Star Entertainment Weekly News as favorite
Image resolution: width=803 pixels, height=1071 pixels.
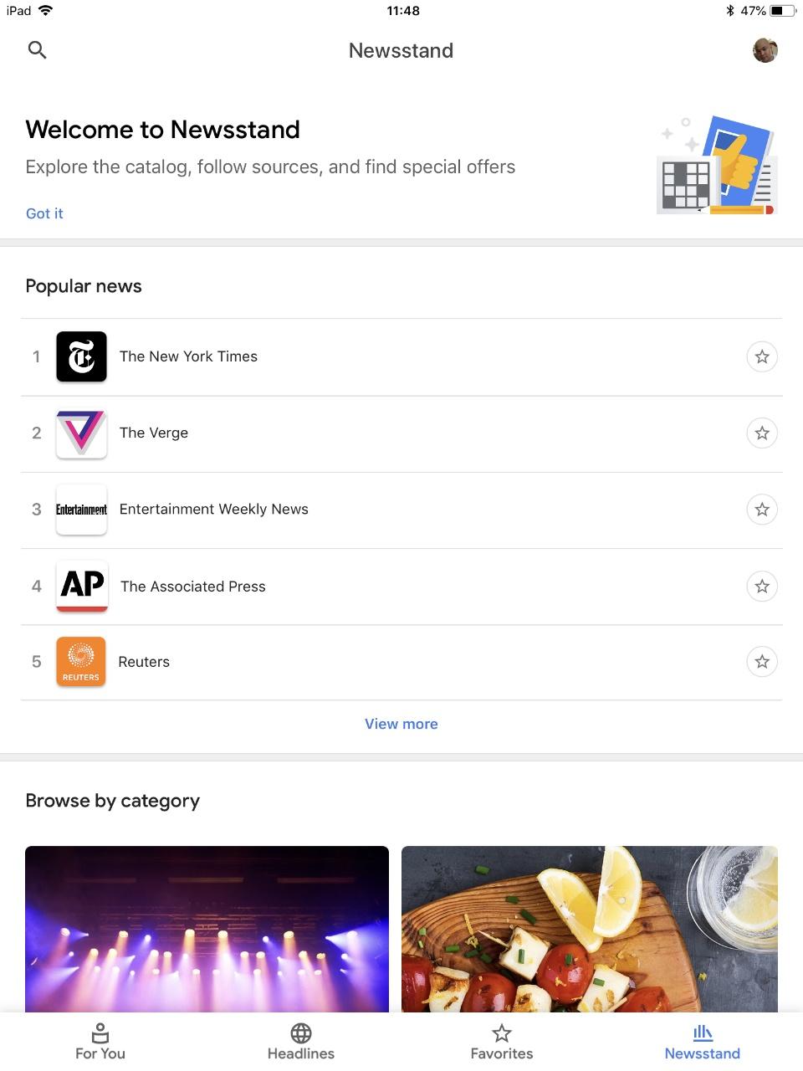(x=762, y=510)
